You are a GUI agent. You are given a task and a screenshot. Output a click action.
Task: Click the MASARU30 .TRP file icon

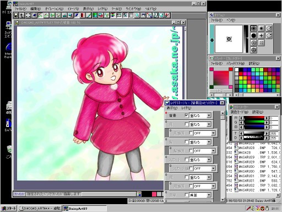(x=236, y=167)
